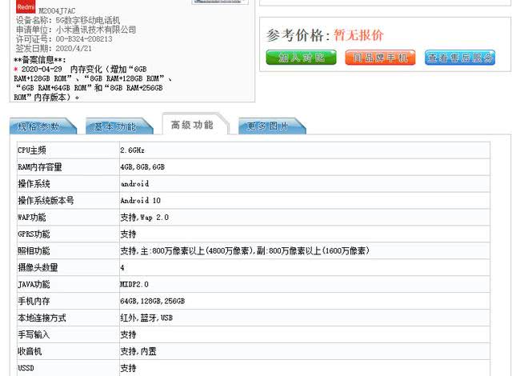Image resolution: width=512 pixels, height=376 pixels.
Task: Select the license number 00-B324-208213
Action: pos(84,39)
